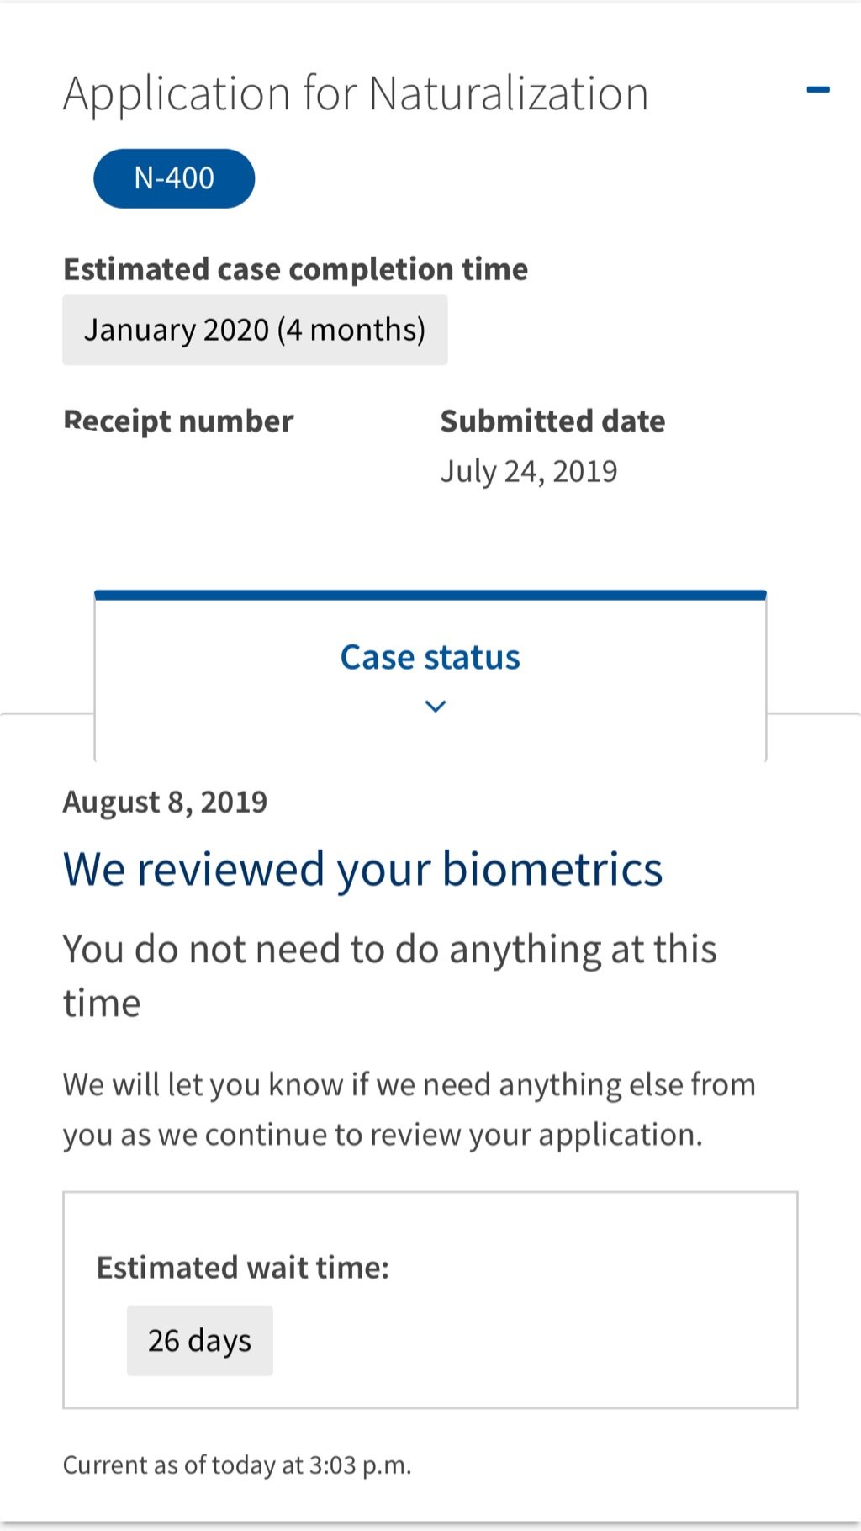
Task: Click the chevron under Case status
Action: tap(435, 707)
